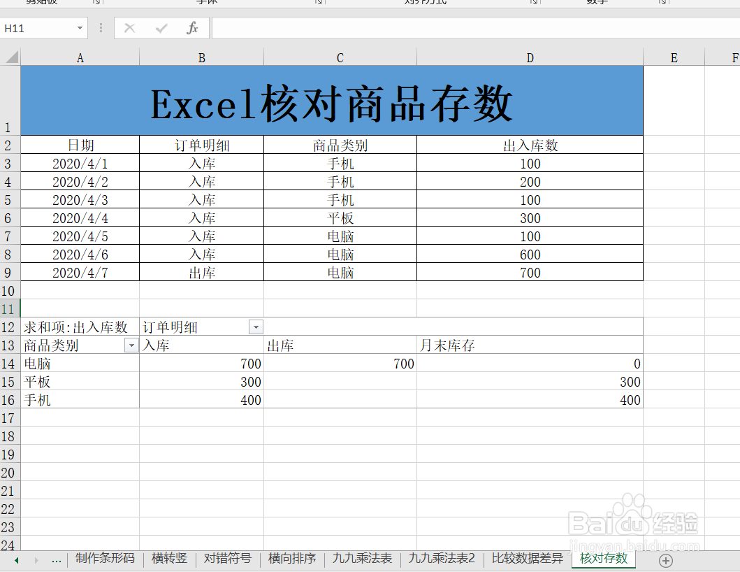The height and width of the screenshot is (572, 740).
Task: Click the 出库 cell in row 9
Action: [x=201, y=273]
